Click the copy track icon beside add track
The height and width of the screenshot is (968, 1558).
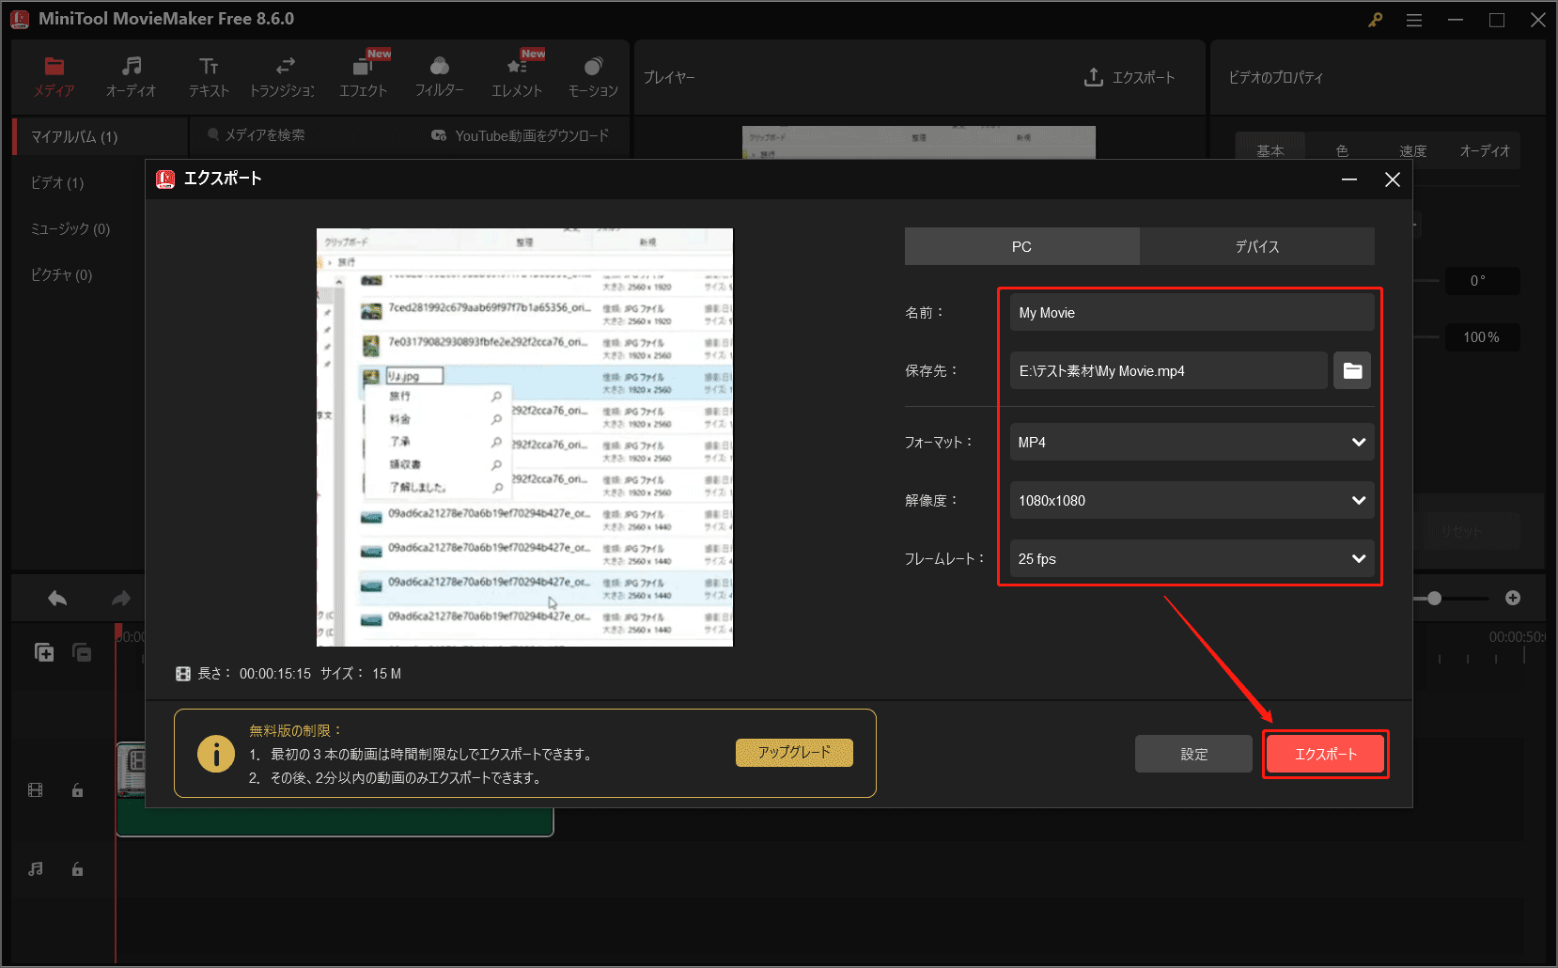[82, 652]
